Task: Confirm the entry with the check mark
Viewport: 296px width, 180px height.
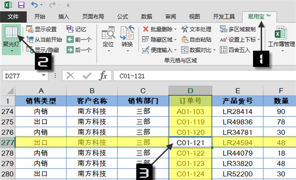Action: [87, 76]
